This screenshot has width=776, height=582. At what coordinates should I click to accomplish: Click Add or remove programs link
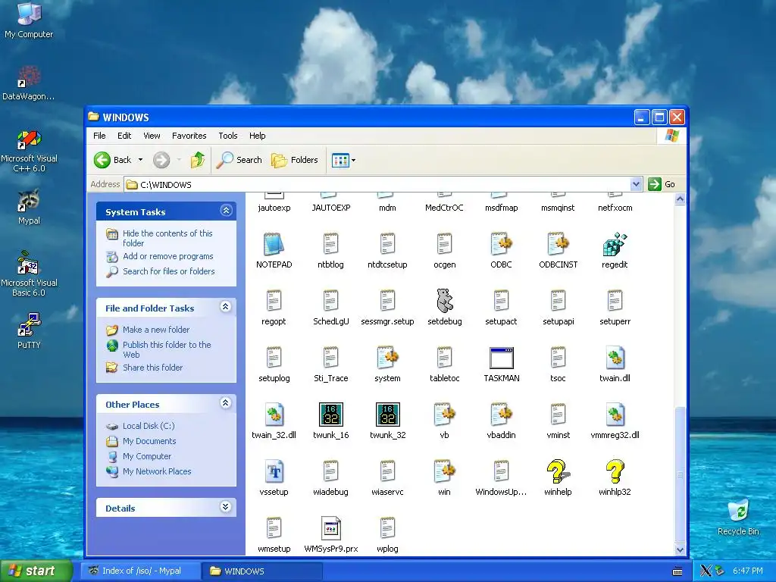(x=167, y=256)
